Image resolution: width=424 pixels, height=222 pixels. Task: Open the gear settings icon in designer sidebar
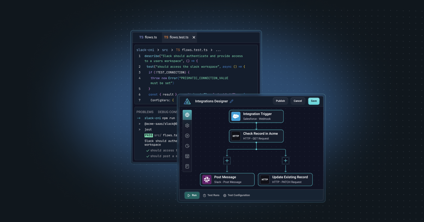pyautogui.click(x=187, y=125)
